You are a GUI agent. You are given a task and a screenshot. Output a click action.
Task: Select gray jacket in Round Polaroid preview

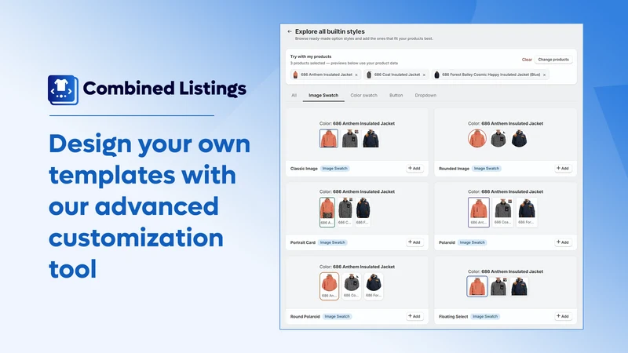[351, 286]
